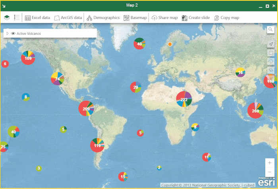Viewport: 278px width, 189px height.
Task: Click the cluster labeled 3
Action: 39,168
